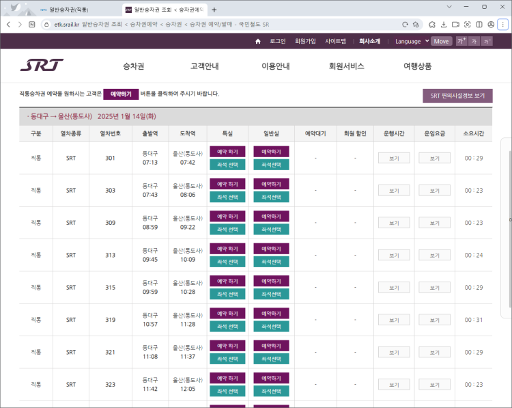Click the 로그인 link
This screenshot has height=408, width=512.
(278, 41)
